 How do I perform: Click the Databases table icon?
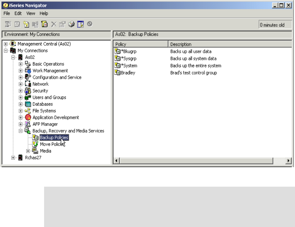coord(28,104)
